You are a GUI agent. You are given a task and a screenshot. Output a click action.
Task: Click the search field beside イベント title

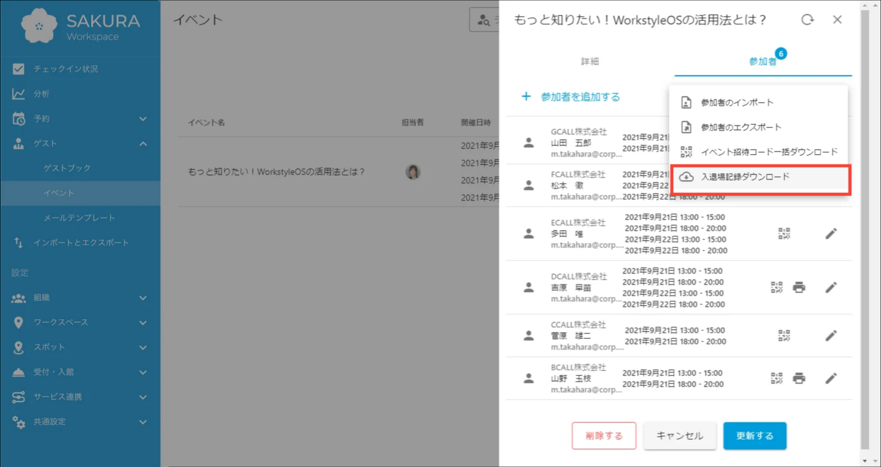[x=485, y=20]
